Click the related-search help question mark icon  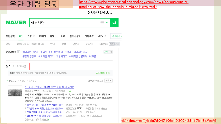(19, 52)
